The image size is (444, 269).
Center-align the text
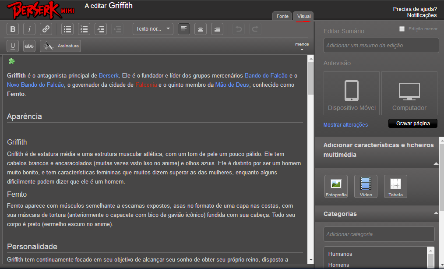click(x=201, y=29)
